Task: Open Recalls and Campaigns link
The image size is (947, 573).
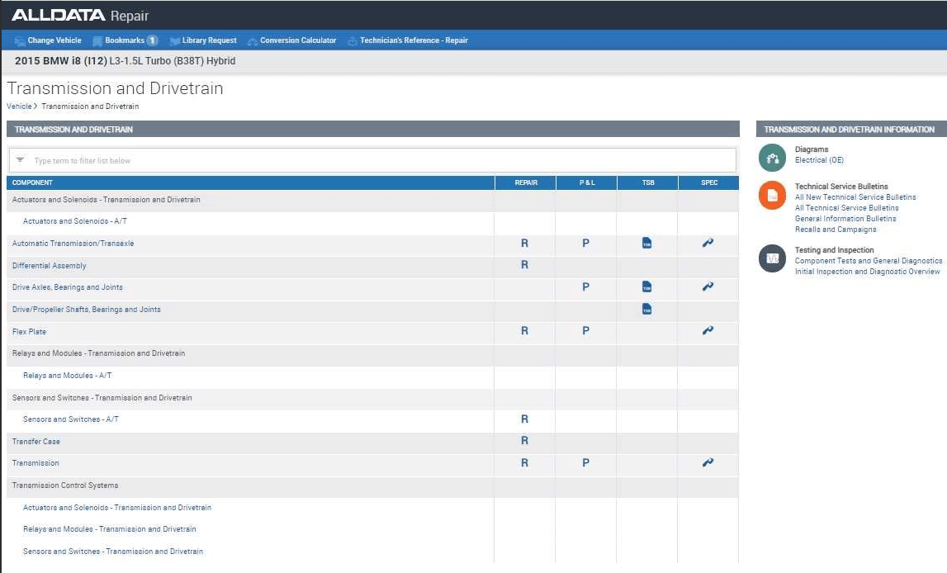Action: pyautogui.click(x=836, y=230)
